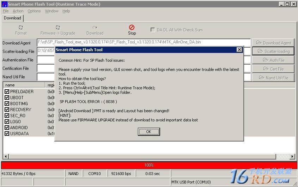Click the Cert File browse button

pyautogui.click(x=273, y=69)
